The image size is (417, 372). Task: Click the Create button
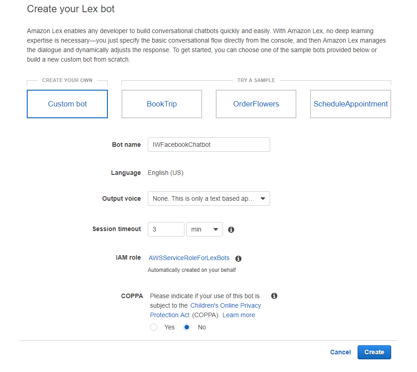click(374, 353)
